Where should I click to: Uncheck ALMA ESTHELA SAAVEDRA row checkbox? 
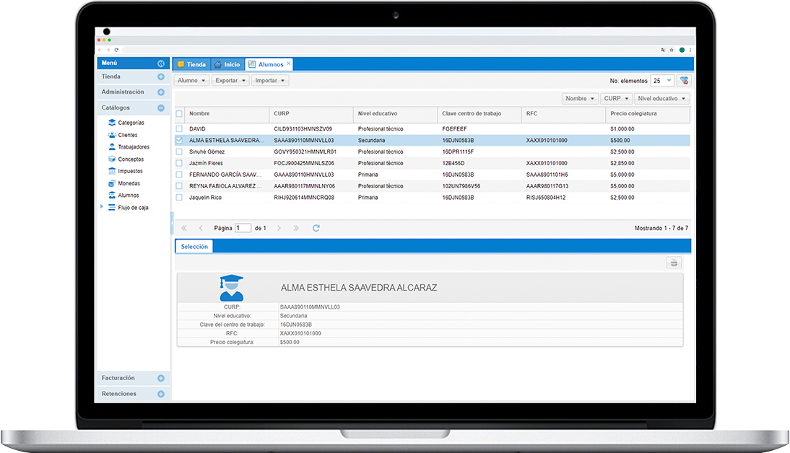(180, 140)
